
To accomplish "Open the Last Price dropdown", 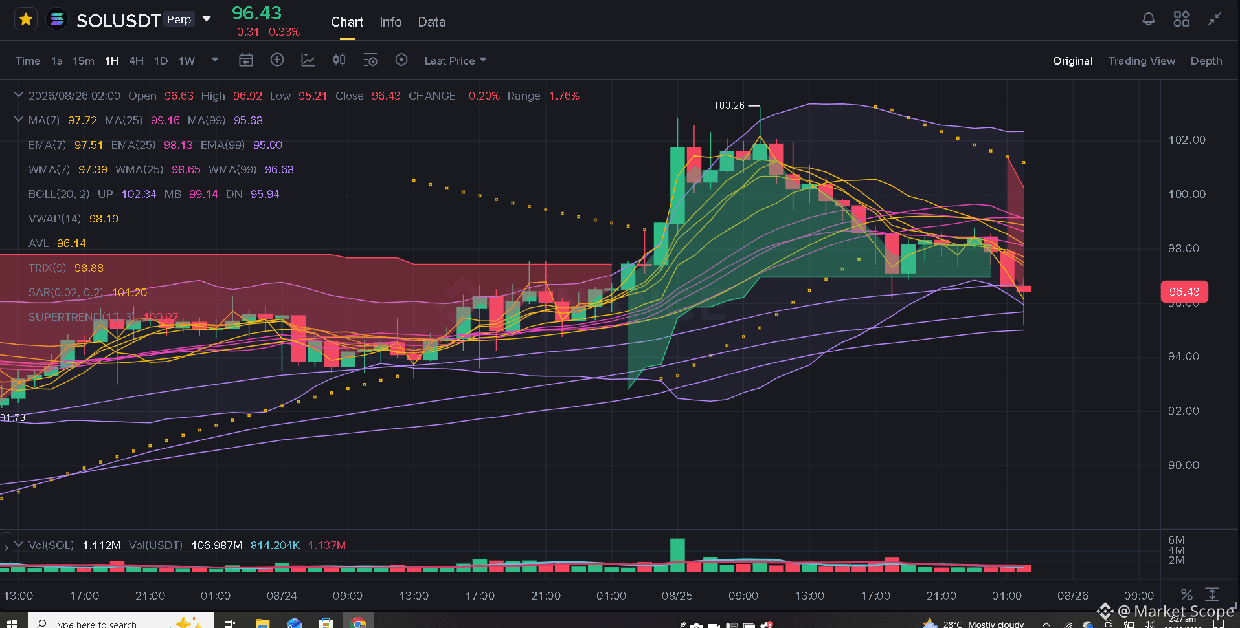I will click(455, 61).
